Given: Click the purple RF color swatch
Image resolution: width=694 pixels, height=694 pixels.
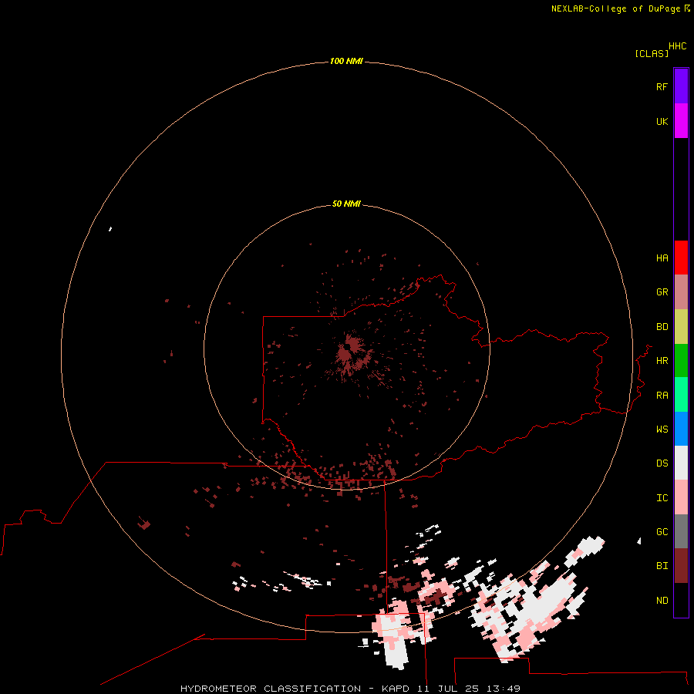Looking at the screenshot, I should click(681, 86).
